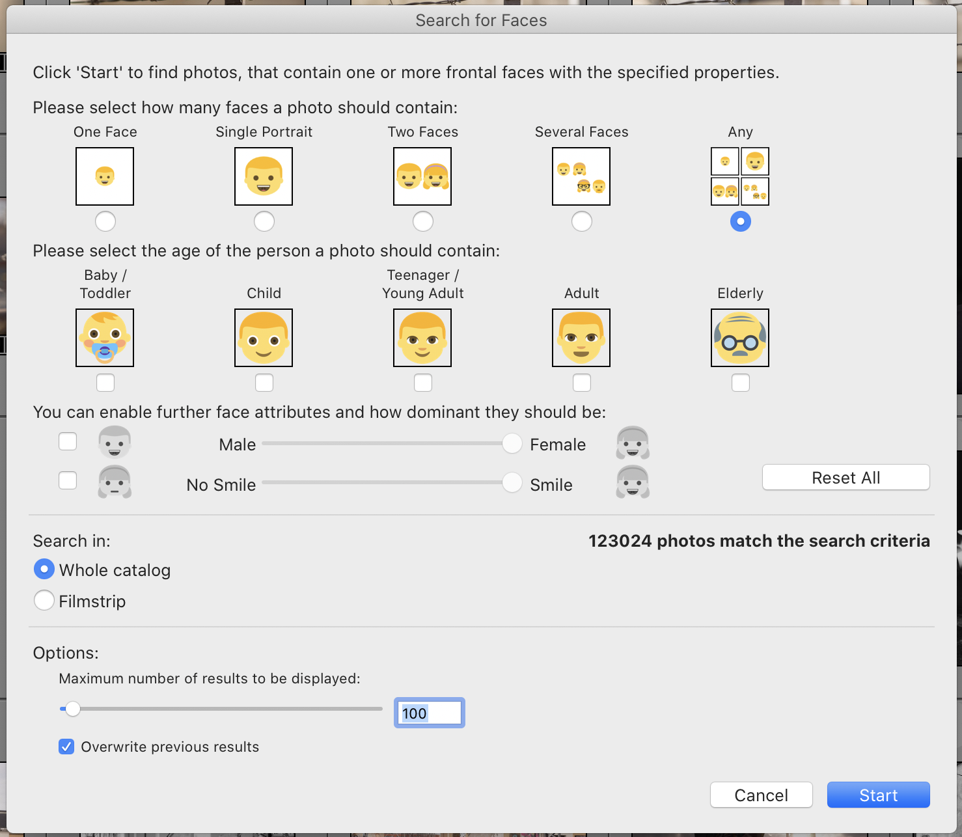Select the Two Faces radio button
Screen dimensions: 962x837
(423, 221)
